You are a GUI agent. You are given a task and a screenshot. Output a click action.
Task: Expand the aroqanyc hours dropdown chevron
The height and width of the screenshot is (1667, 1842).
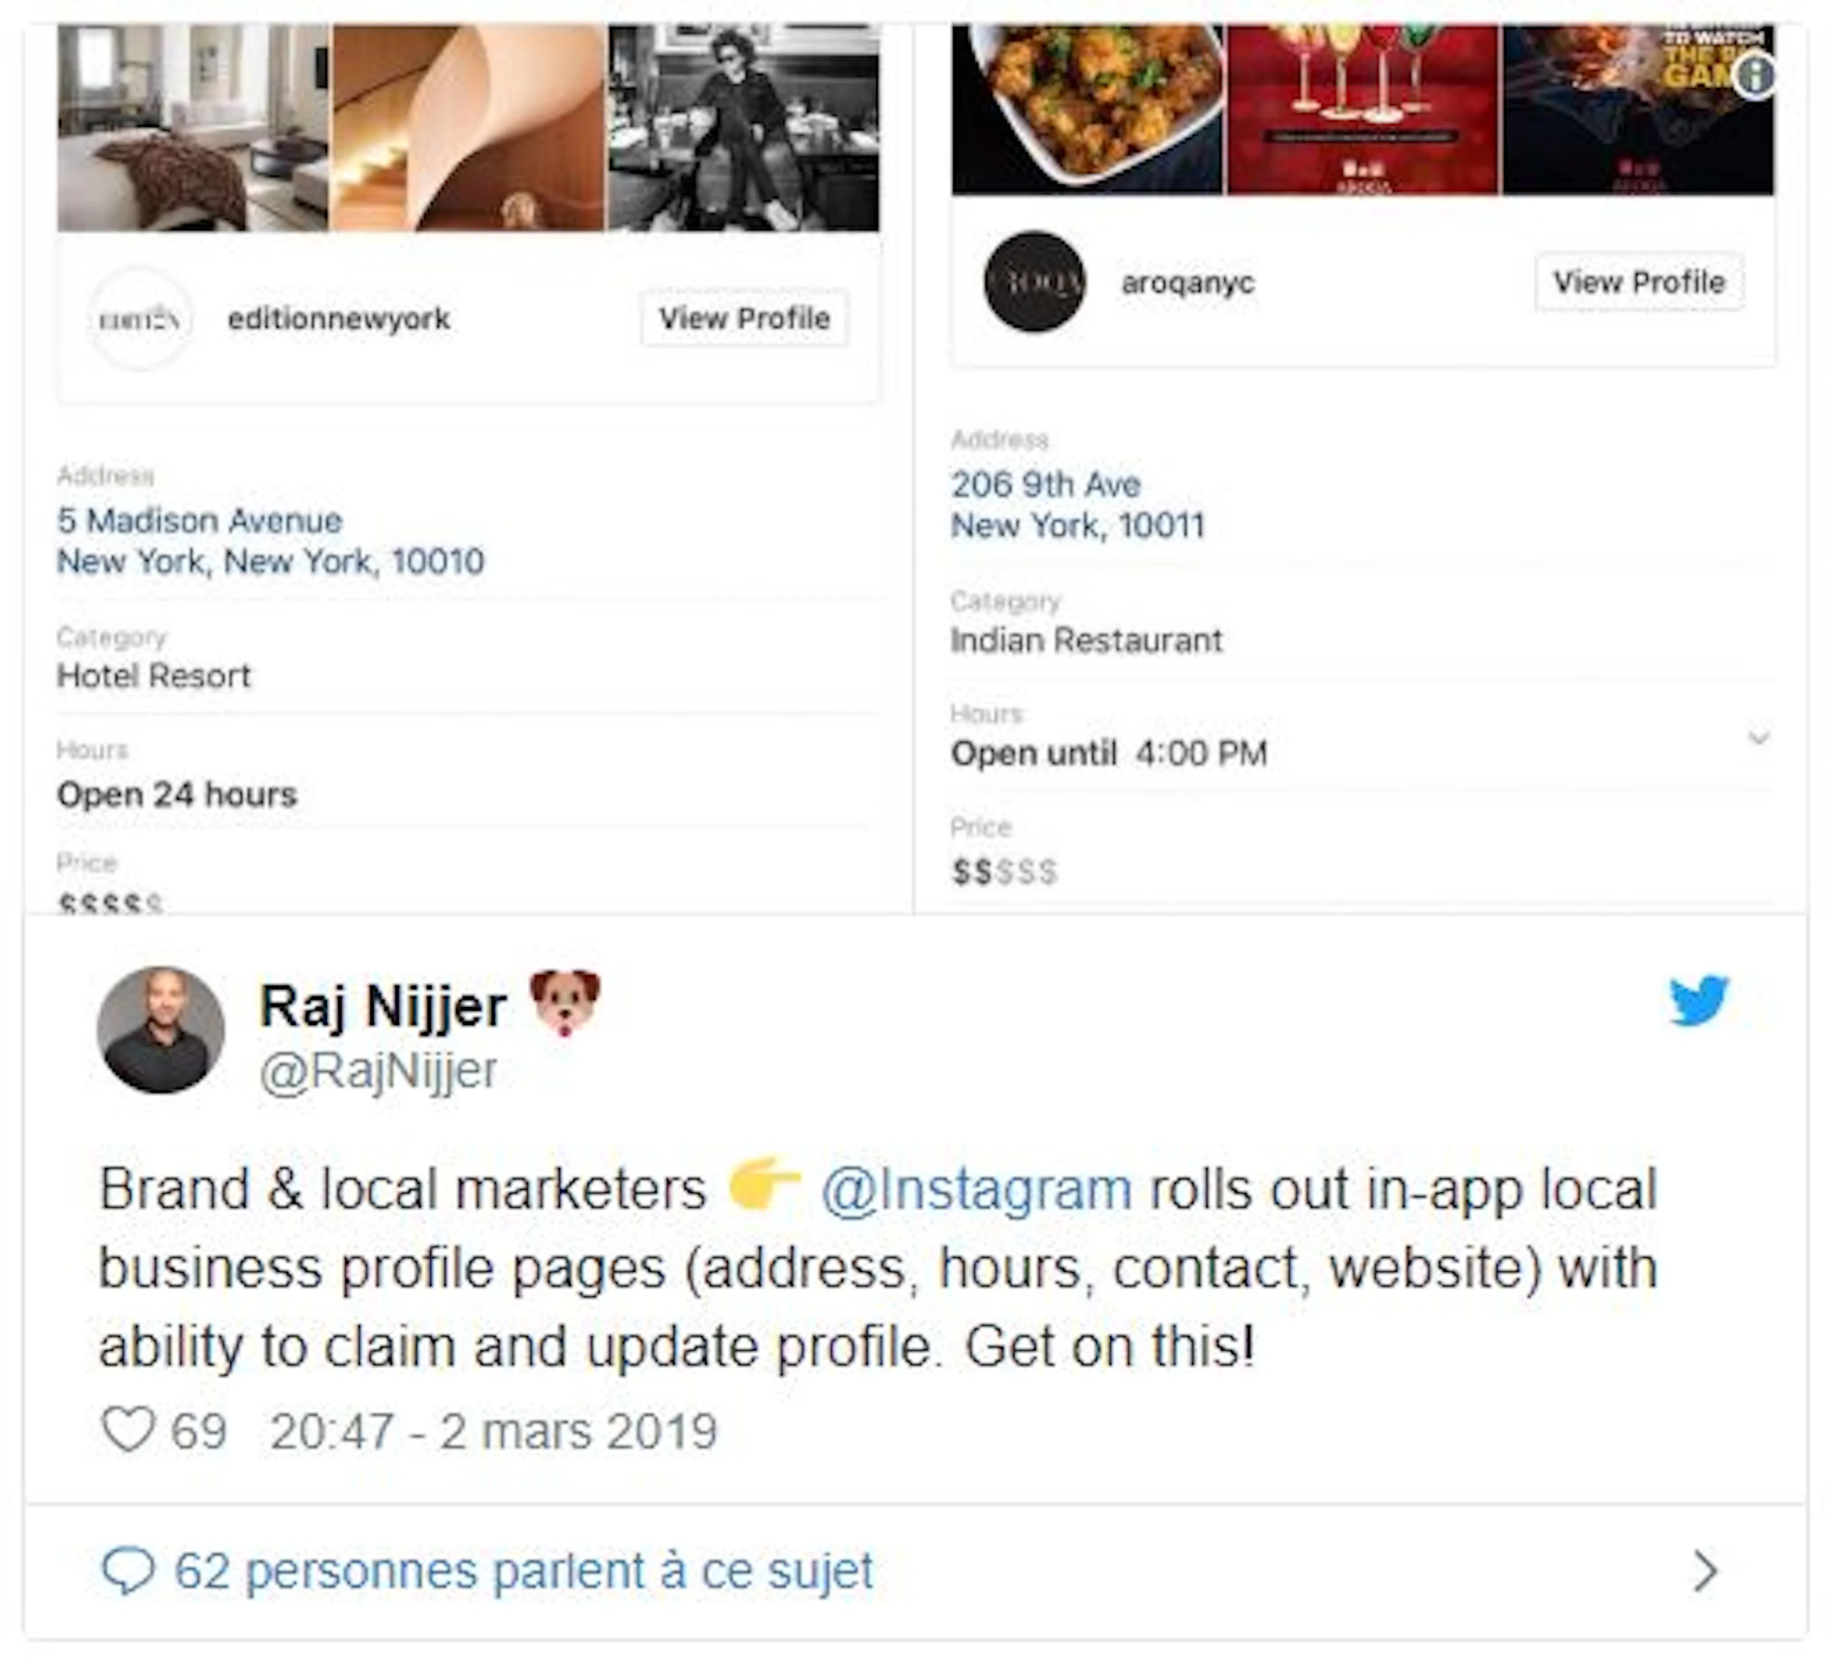[x=1759, y=737]
